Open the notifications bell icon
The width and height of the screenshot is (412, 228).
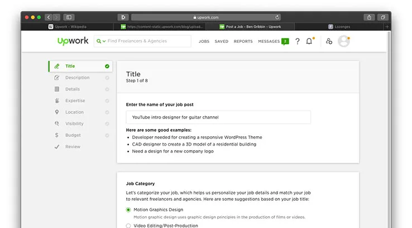click(309, 41)
